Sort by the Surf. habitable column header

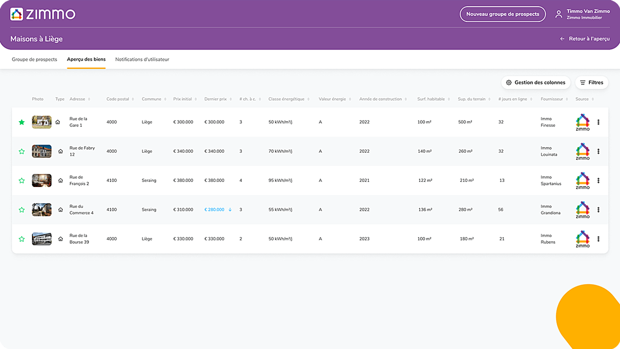coord(433,99)
